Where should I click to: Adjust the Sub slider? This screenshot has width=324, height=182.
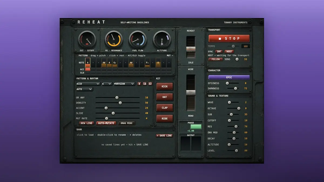[233, 115]
